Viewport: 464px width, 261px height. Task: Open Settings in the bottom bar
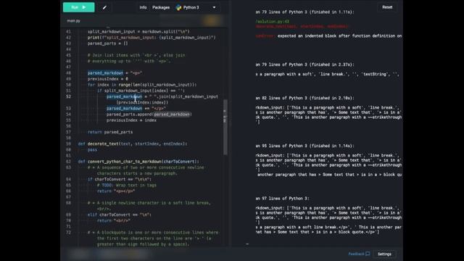click(384, 254)
